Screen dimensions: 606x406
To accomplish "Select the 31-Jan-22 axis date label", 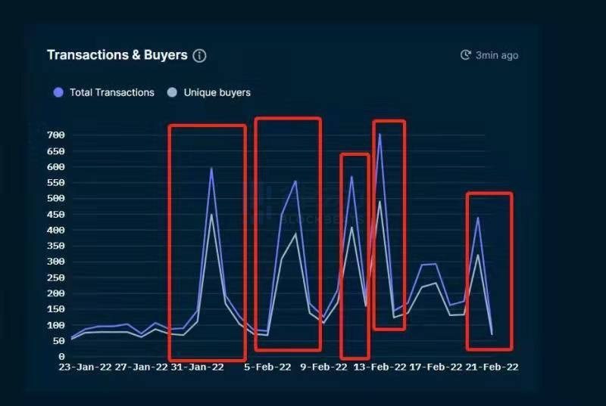I will 197,367.
